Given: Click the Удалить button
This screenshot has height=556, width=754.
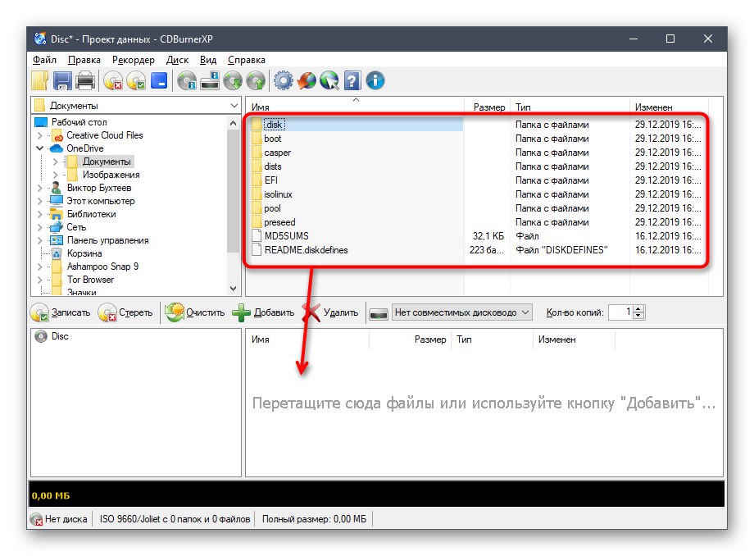Looking at the screenshot, I should click(x=331, y=312).
